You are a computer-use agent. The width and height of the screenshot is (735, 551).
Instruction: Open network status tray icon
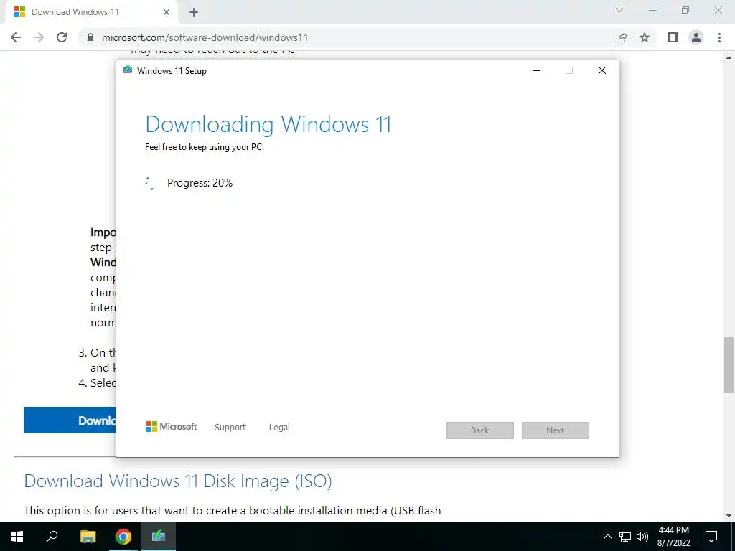(x=625, y=537)
